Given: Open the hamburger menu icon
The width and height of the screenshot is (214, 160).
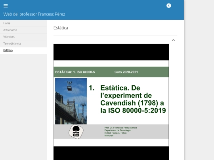Looking at the screenshot, I should pyautogui.click(x=6, y=6).
